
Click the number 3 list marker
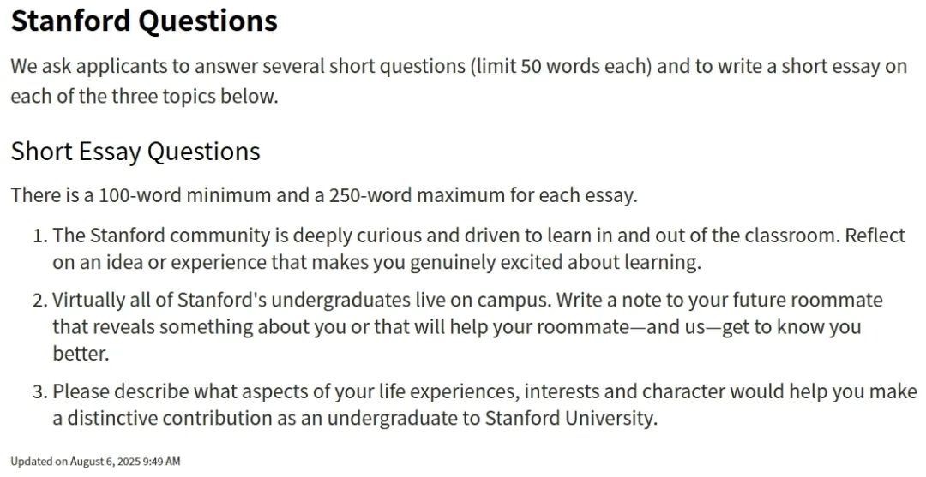(39, 391)
